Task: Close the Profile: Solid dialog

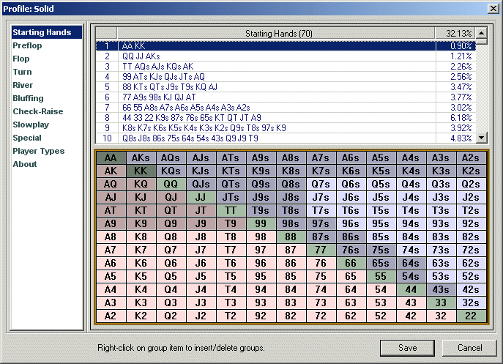Action: tap(493, 8)
